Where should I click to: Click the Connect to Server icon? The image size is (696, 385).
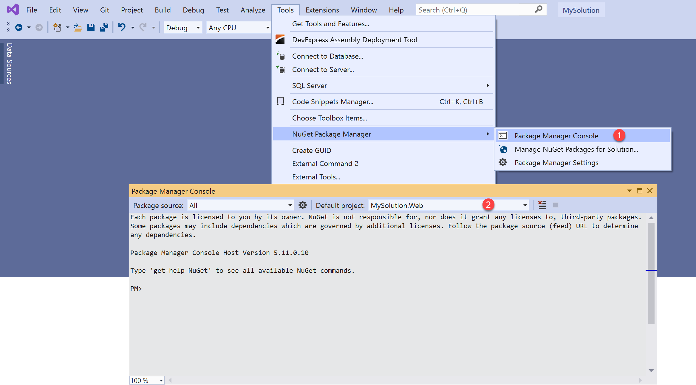point(281,69)
